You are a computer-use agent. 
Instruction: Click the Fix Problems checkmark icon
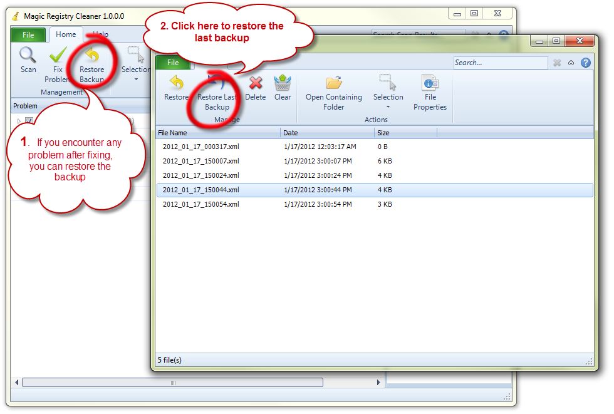[58, 55]
